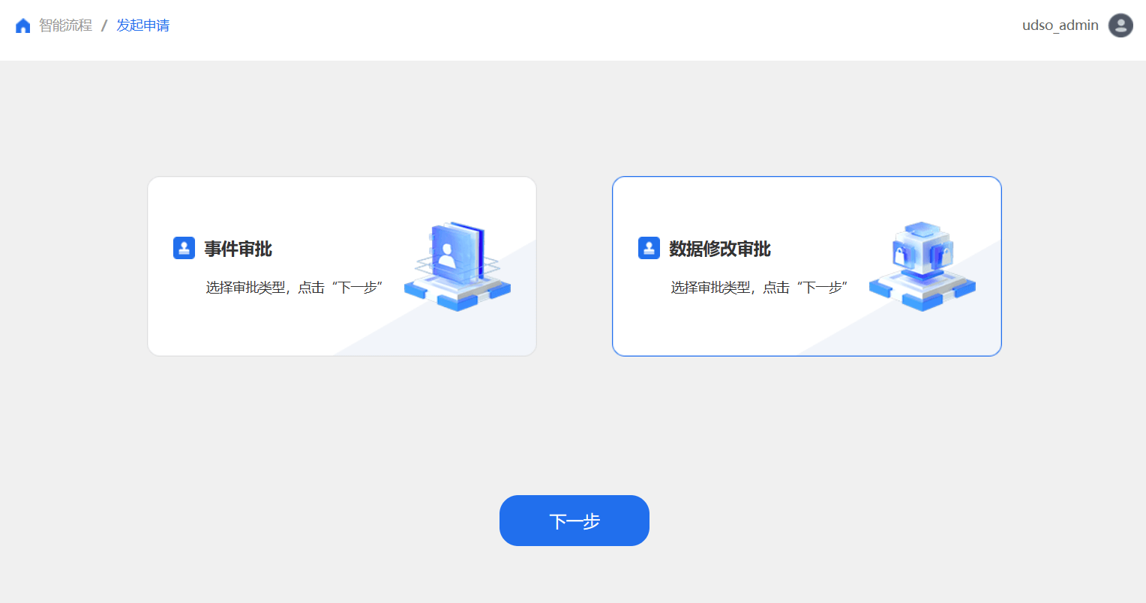Go to 智能流程 breadcrumb item
Viewport: 1146px width, 603px height.
[x=66, y=25]
